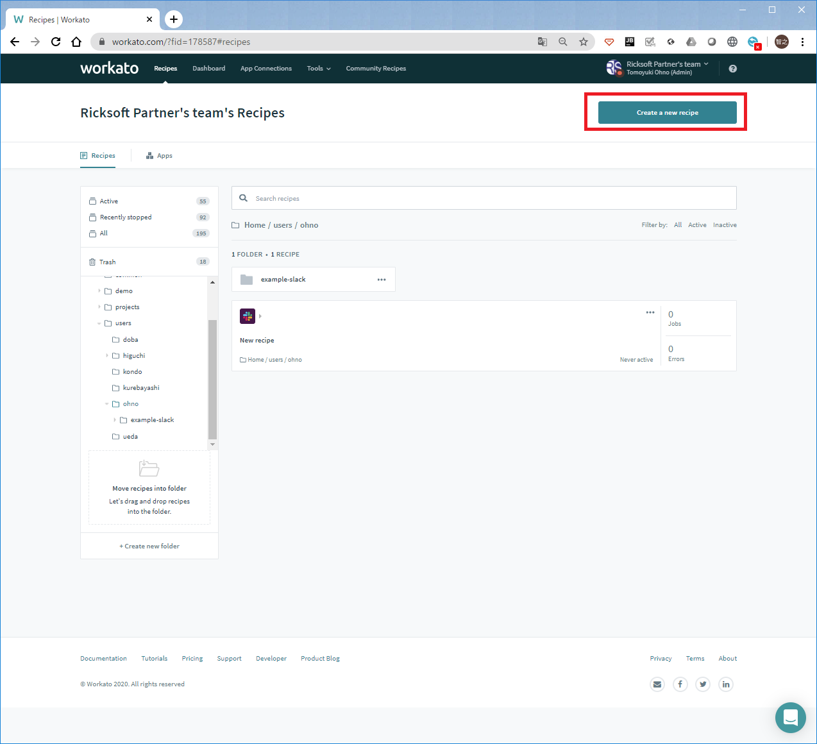Open App Connections in the top nav
The image size is (817, 744).
[x=266, y=69]
